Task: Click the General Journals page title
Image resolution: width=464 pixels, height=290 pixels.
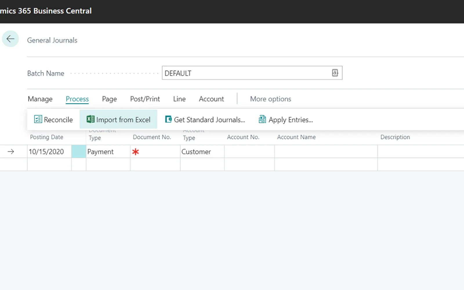Action: [52, 40]
